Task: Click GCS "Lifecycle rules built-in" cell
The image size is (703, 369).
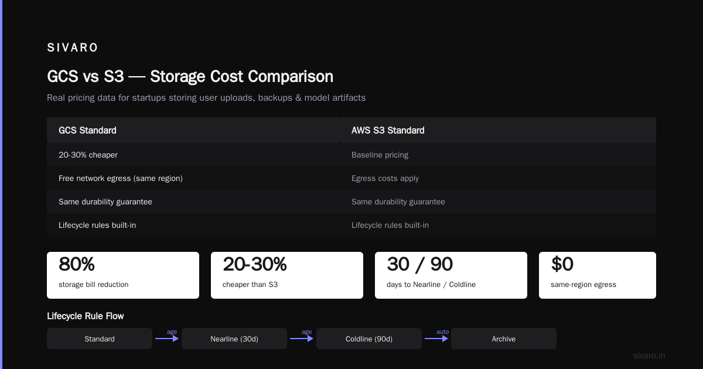Action: tap(193, 225)
